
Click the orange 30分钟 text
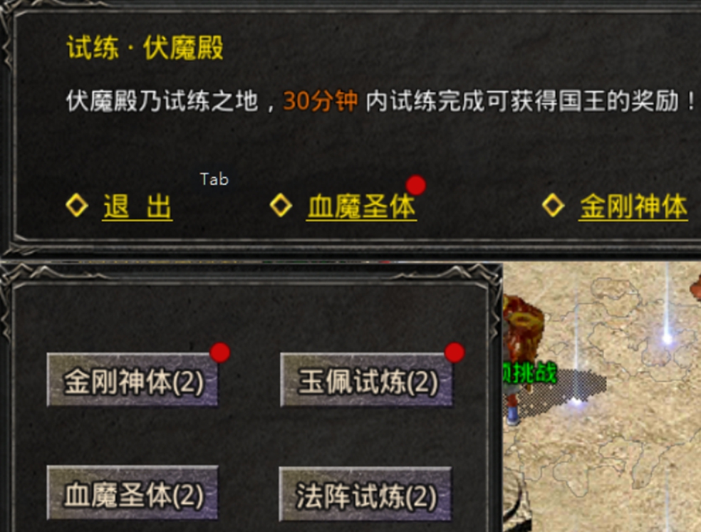tap(320, 101)
